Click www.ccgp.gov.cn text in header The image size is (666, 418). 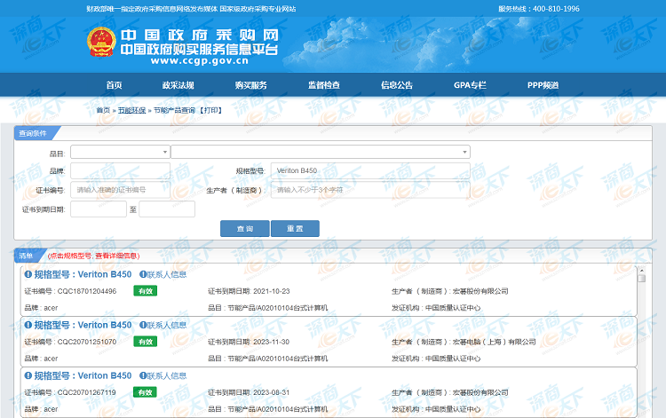tap(199, 61)
